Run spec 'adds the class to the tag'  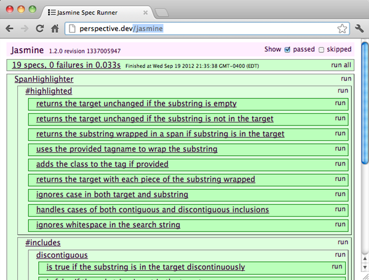pyautogui.click(x=340, y=164)
